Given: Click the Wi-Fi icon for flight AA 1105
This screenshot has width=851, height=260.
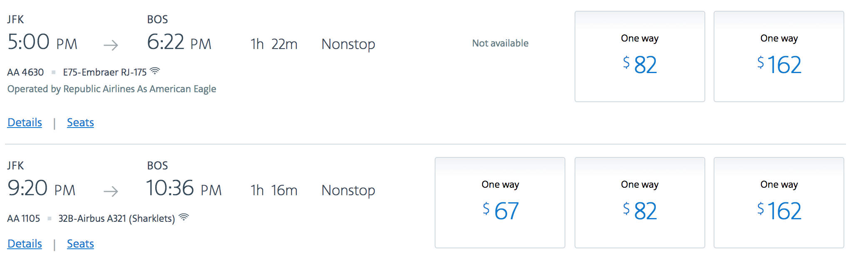Looking at the screenshot, I should 184,217.
